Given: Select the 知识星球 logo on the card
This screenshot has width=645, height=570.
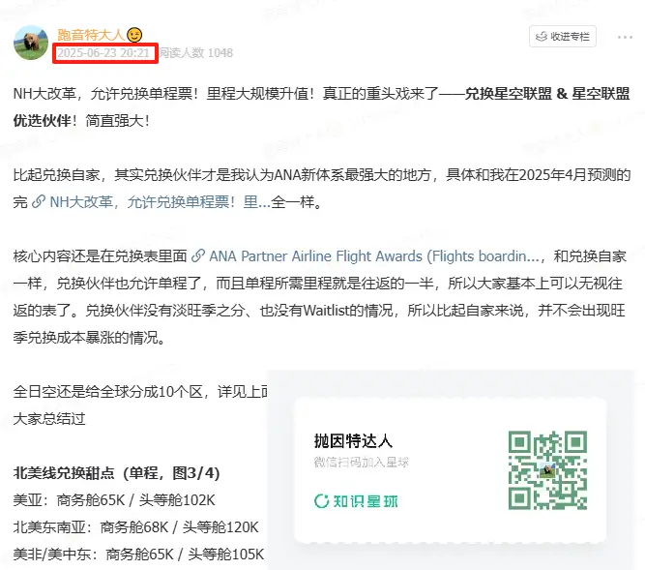Looking at the screenshot, I should tap(356, 501).
